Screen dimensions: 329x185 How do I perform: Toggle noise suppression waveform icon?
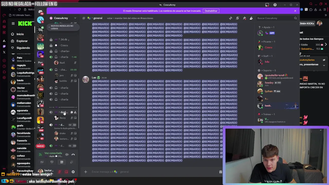67,154
